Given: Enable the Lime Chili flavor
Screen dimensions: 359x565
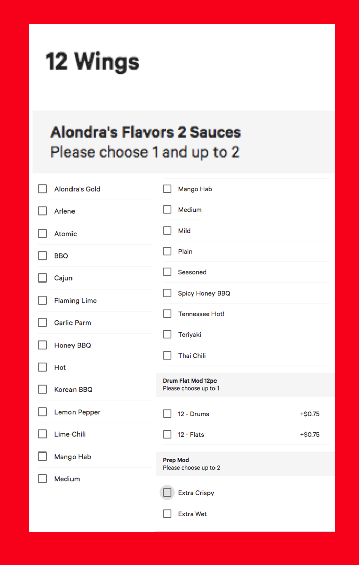Looking at the screenshot, I should pos(43,434).
